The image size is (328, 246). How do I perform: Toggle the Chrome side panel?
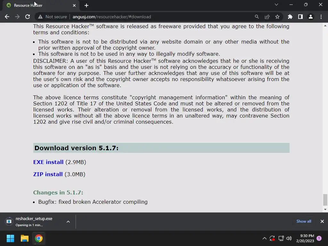pyautogui.click(x=300, y=17)
